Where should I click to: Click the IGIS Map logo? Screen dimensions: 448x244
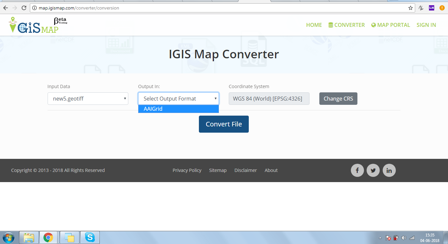tap(37, 25)
